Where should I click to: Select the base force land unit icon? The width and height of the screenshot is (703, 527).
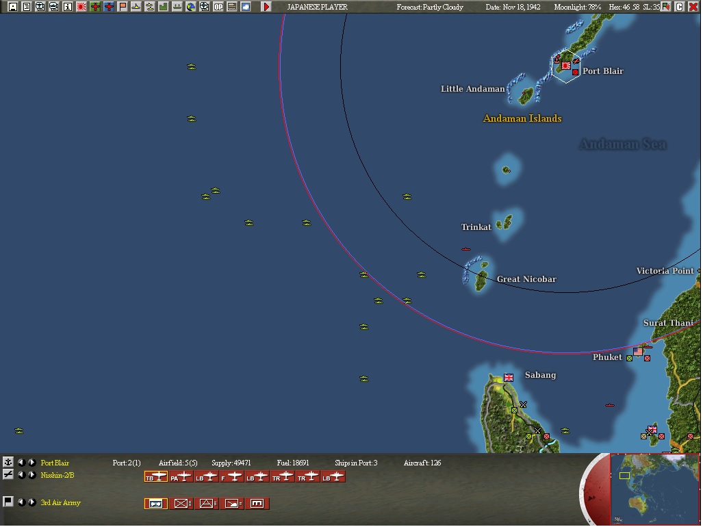click(257, 504)
